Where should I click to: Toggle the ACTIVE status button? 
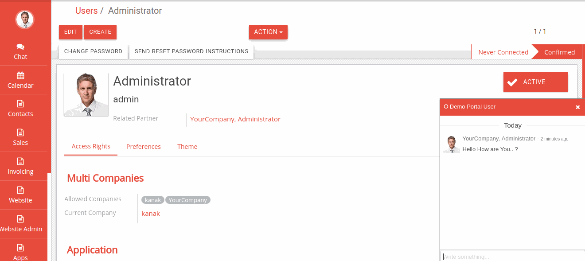[535, 82]
